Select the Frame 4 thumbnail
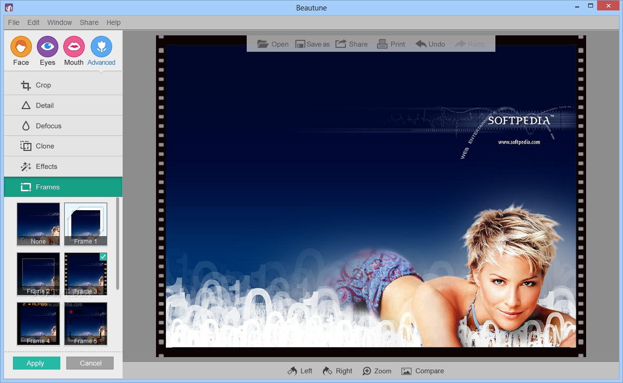 pyautogui.click(x=38, y=324)
